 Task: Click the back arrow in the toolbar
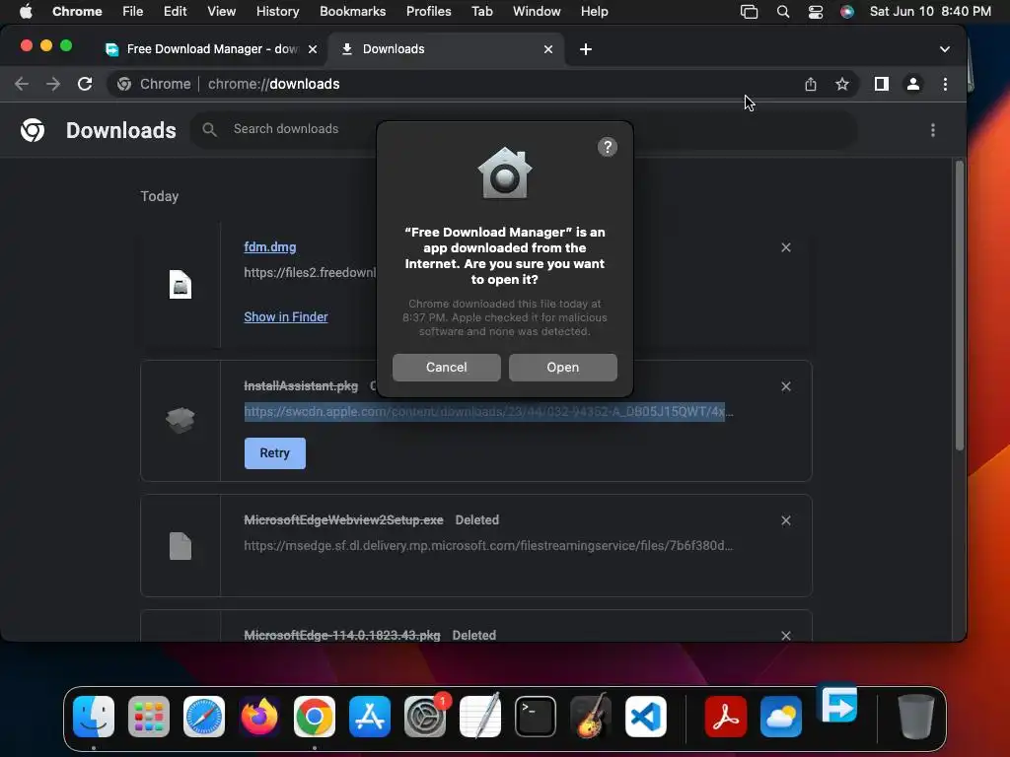click(22, 84)
